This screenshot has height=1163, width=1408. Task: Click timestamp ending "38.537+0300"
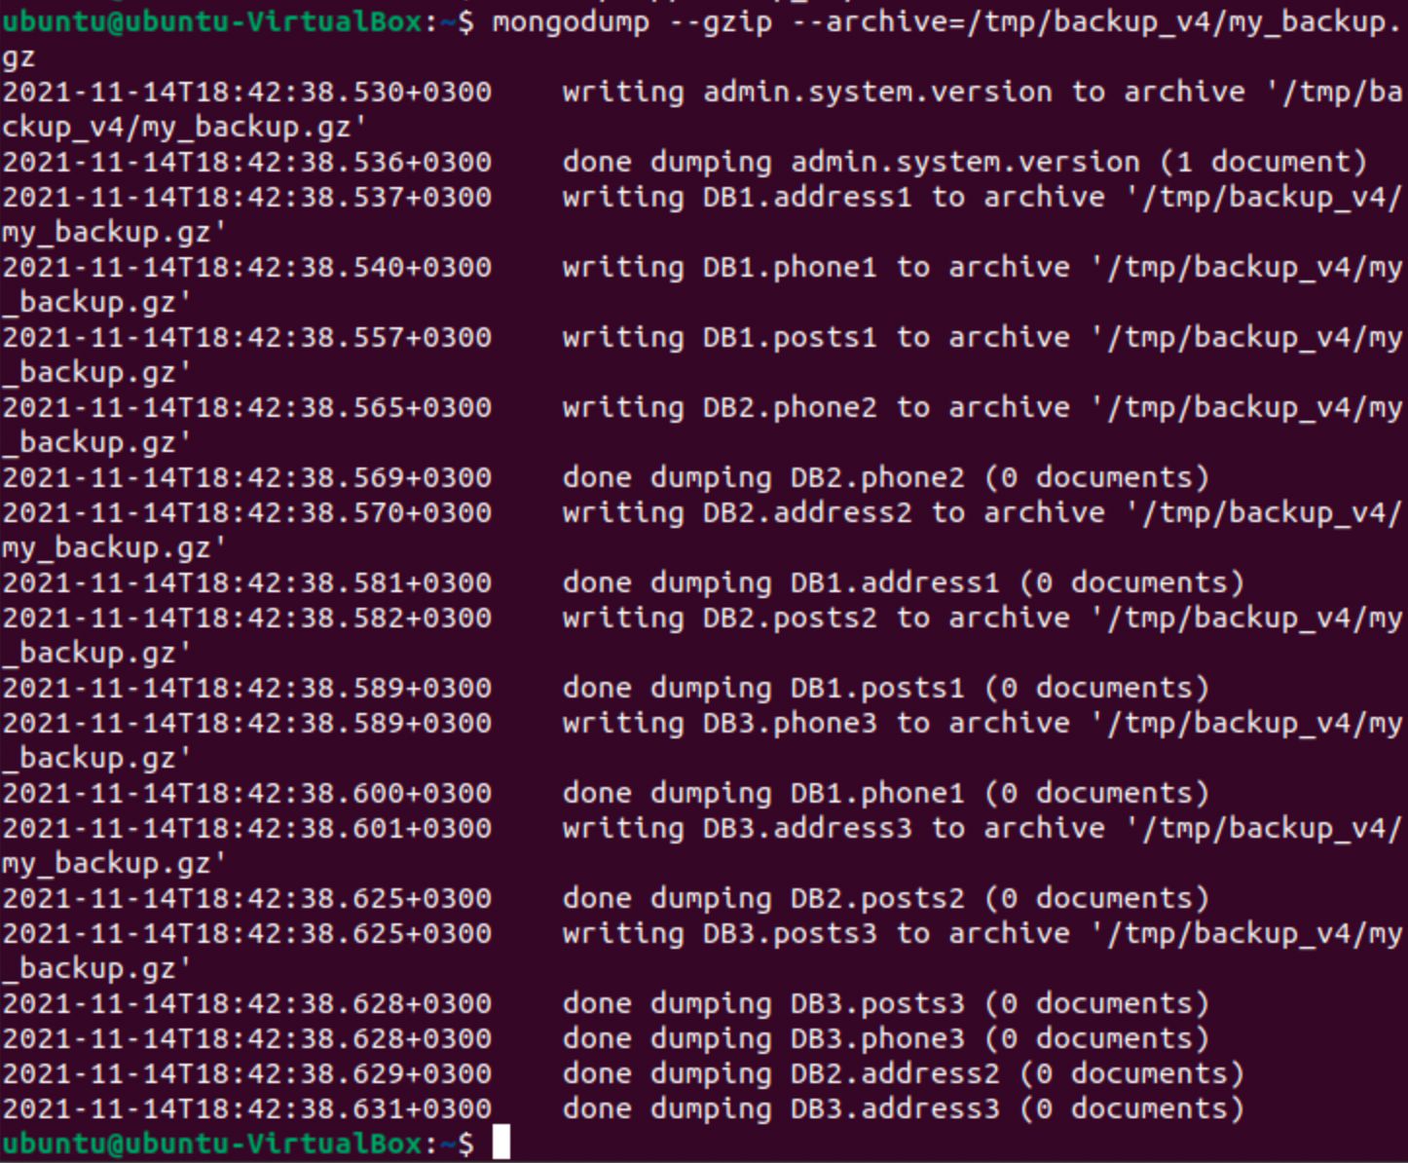[247, 197]
